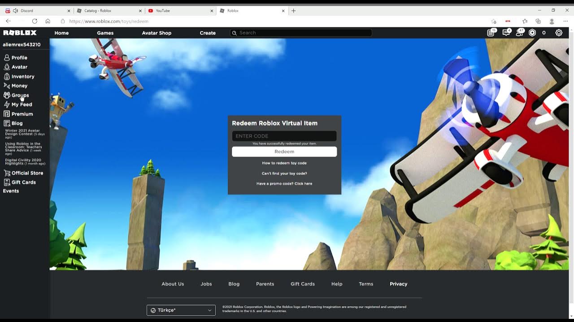
Task: Click the ENTER CODE input field
Action: coord(284,136)
